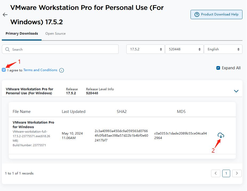Screen dimensions: 247x191
Task: Click the info icon beside Terms and Conditions
Action: click(62, 70)
